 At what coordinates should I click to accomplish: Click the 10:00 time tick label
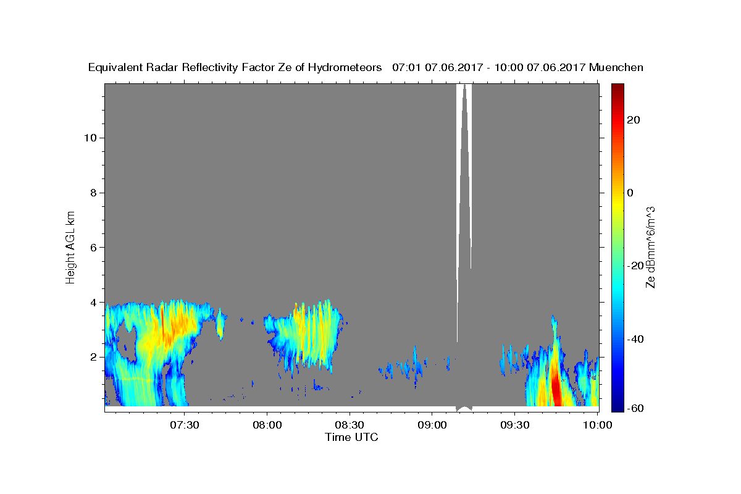[x=598, y=425]
